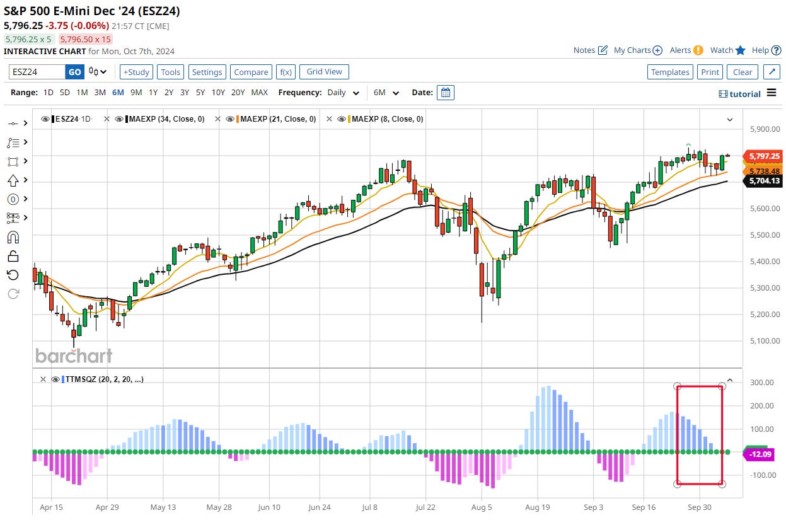The height and width of the screenshot is (520, 786).
Task: Expand arrow markers submenu chevron
Action: [x=26, y=180]
